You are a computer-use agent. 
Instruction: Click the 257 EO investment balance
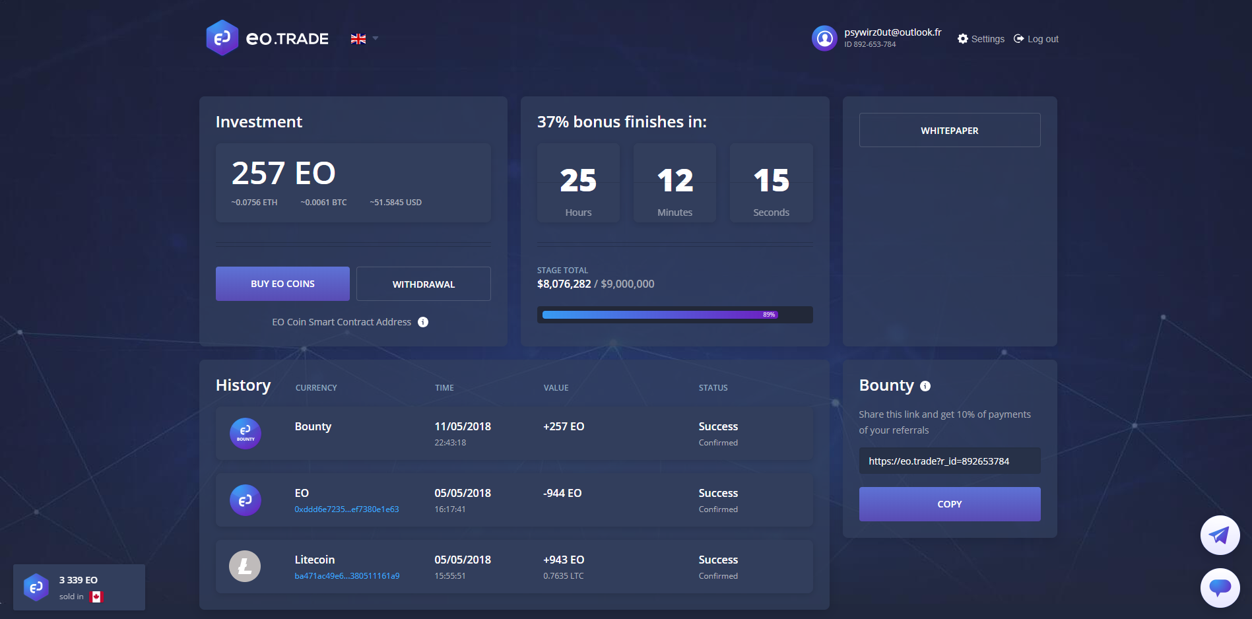284,174
